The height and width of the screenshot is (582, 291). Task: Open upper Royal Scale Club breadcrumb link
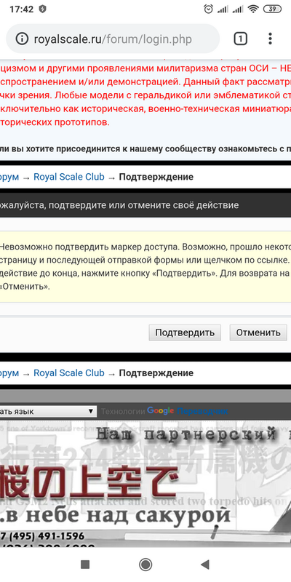[69, 177]
